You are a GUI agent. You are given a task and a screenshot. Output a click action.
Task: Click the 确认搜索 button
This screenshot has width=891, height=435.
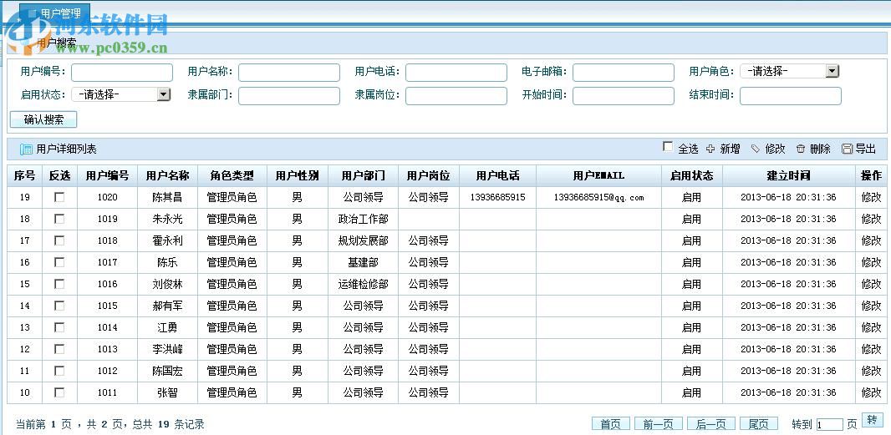click(43, 120)
